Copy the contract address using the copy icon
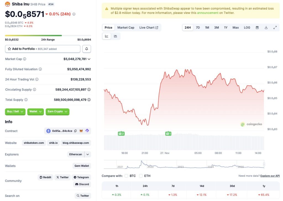 75,131
